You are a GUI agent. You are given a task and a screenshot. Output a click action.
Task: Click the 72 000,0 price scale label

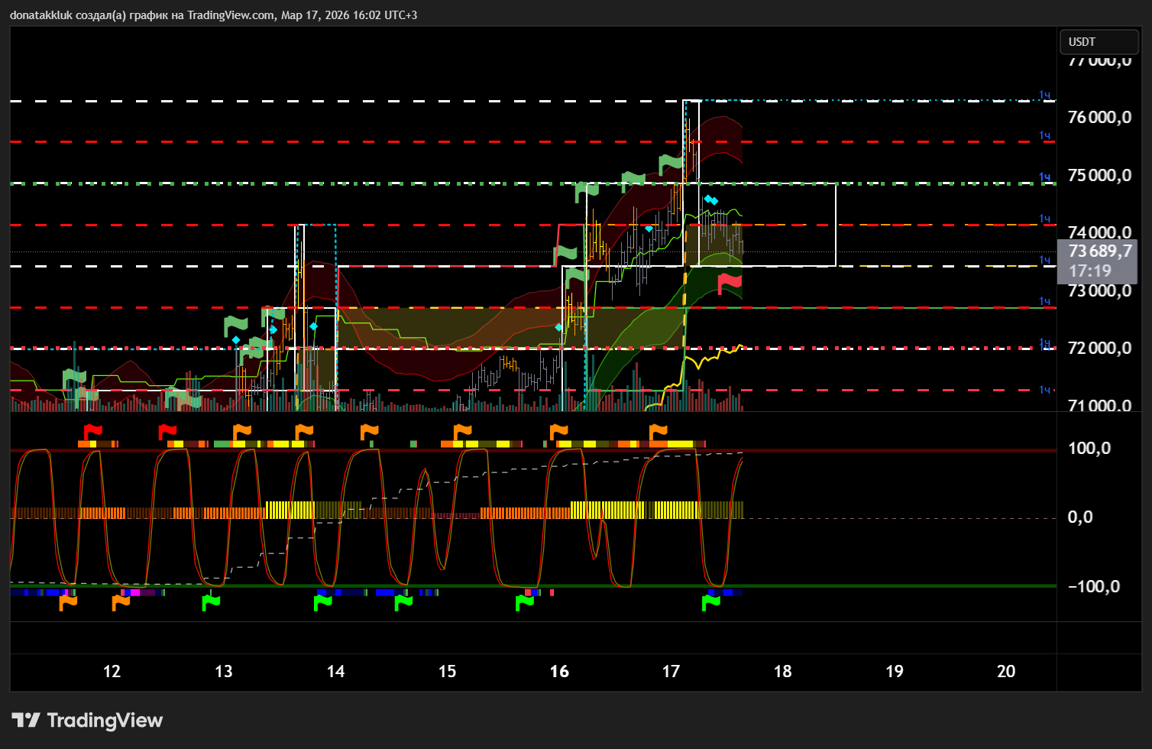tap(1099, 349)
